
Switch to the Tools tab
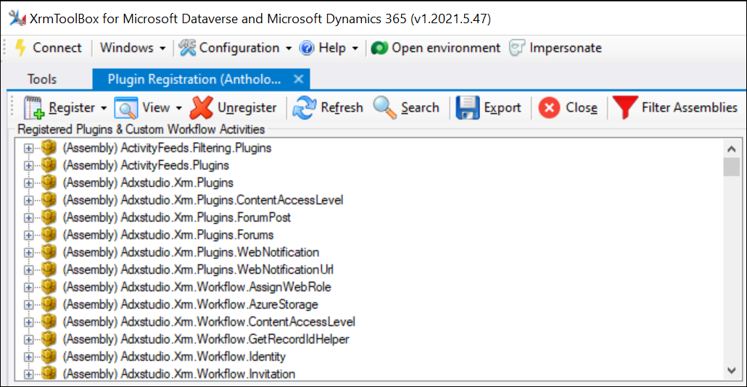42,79
